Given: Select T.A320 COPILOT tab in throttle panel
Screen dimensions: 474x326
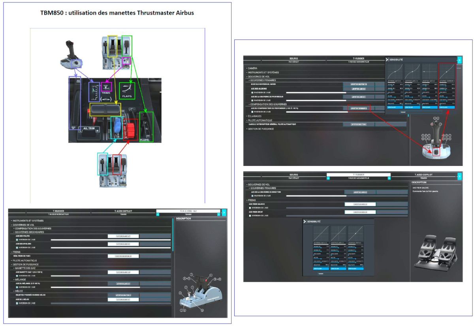Looking at the screenshot, I should point(123,211).
